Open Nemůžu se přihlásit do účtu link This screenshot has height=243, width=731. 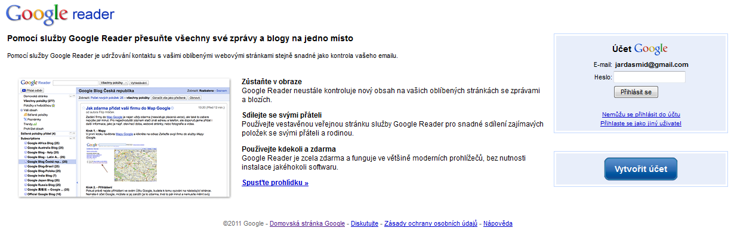point(641,114)
